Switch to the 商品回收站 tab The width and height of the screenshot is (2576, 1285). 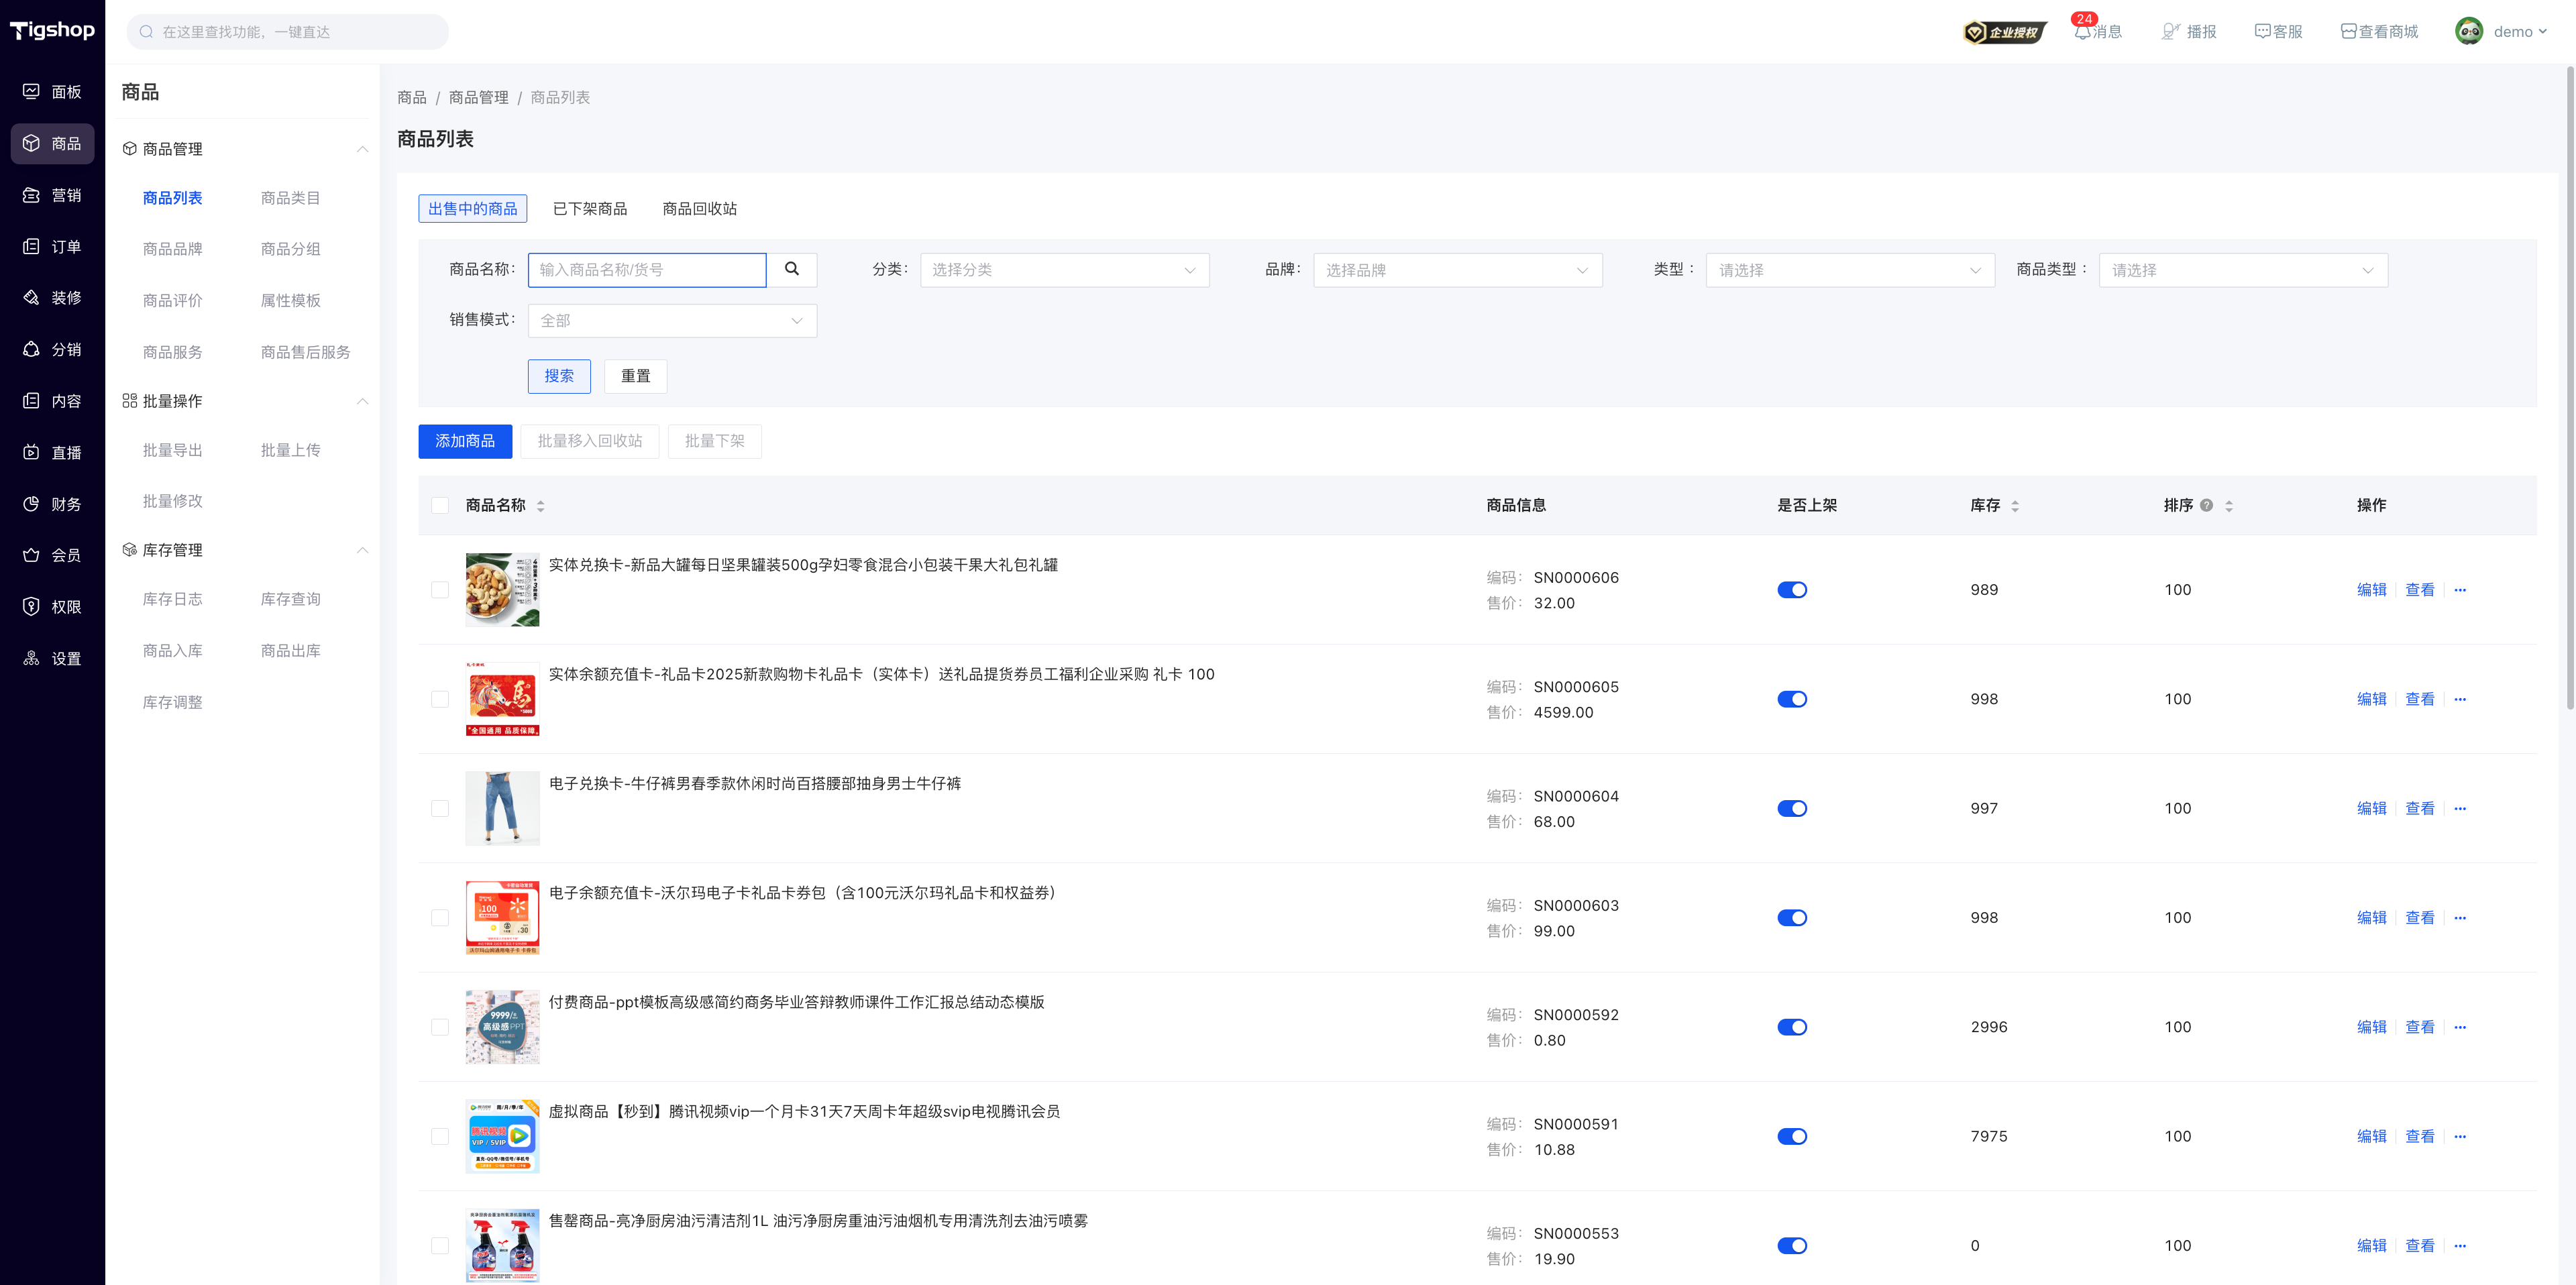pyautogui.click(x=699, y=209)
